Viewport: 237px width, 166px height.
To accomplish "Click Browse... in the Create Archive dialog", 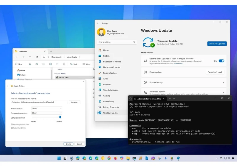I will click(75, 102).
